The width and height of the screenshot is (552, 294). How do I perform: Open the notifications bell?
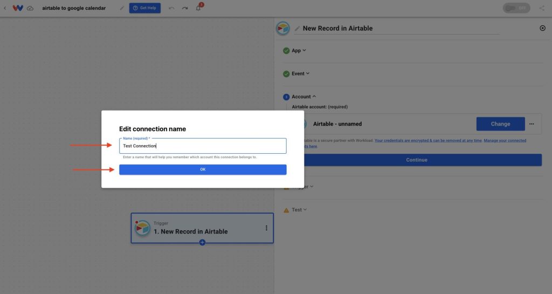198,8
